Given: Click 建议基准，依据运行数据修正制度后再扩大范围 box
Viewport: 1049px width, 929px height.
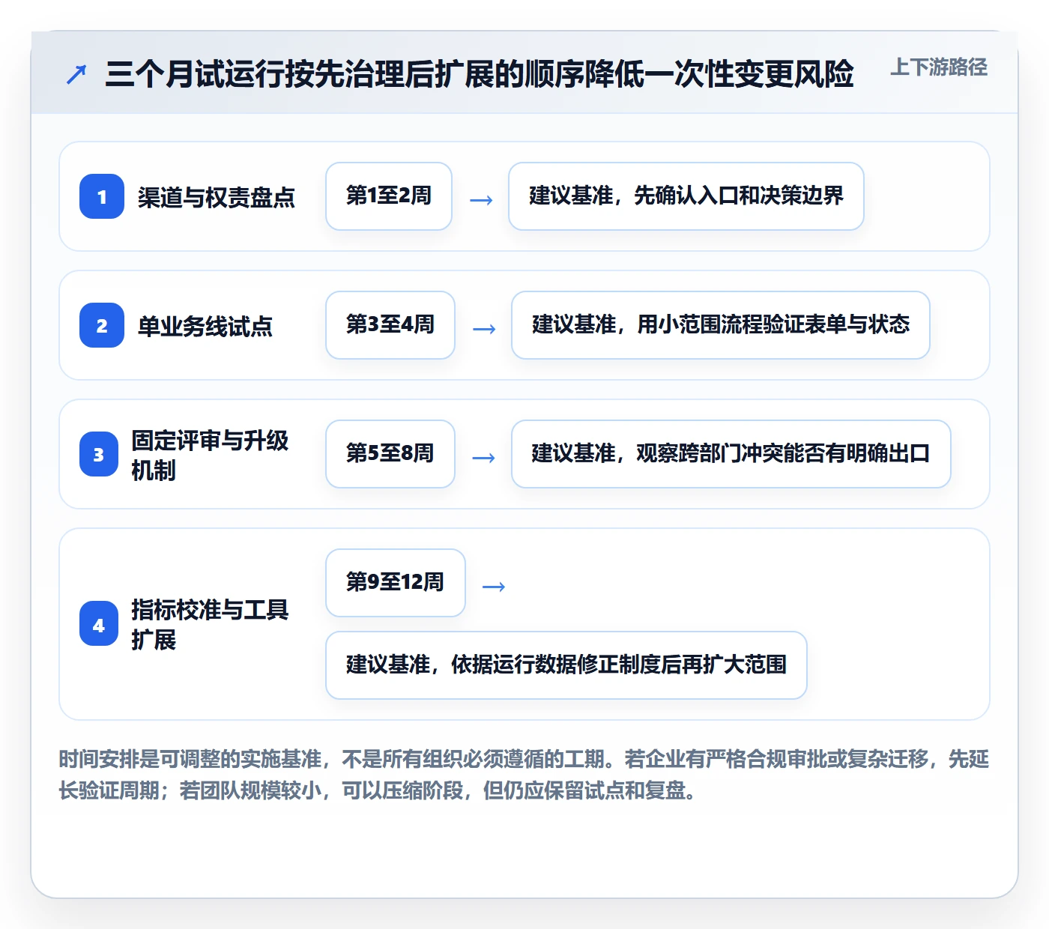Looking at the screenshot, I should click(566, 665).
